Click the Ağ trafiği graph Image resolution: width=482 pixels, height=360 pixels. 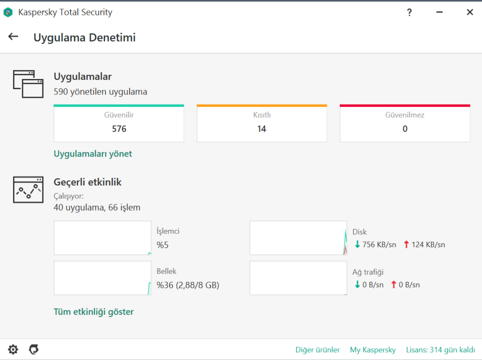click(298, 278)
